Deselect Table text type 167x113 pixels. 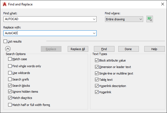coord(97,80)
